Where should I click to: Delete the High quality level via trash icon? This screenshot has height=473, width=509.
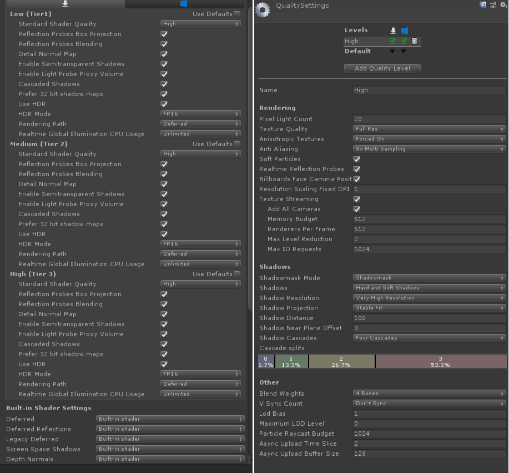[414, 41]
